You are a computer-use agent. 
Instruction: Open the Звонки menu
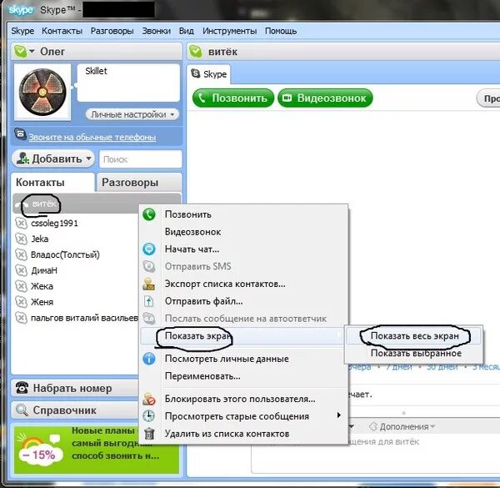157,31
